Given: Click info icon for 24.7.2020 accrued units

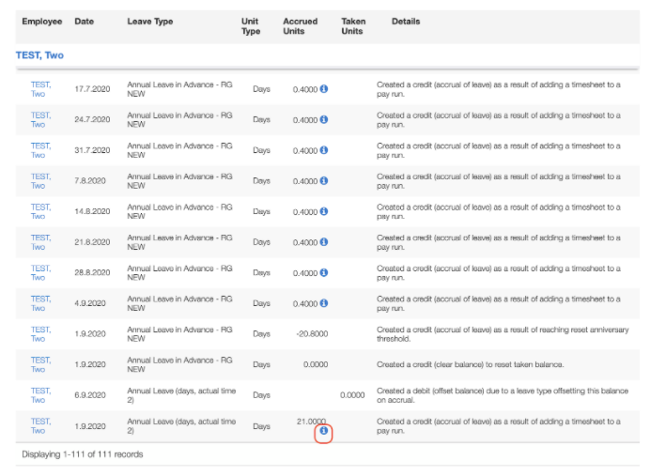Looking at the screenshot, I should 324,120.
